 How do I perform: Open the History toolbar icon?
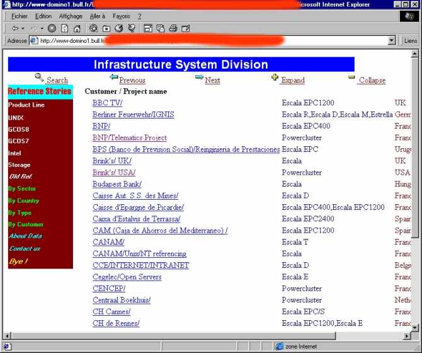pos(118,28)
